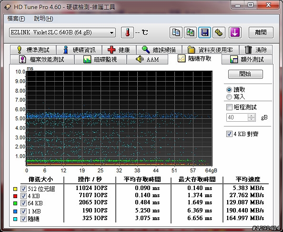
Task: Uncheck the 4 KB 對齊 checkbox
Action: (x=229, y=134)
